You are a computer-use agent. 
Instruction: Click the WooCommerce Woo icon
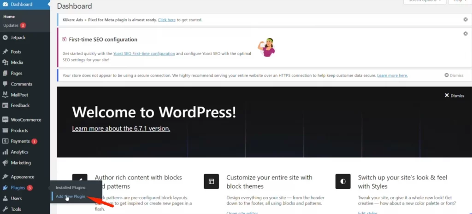(5, 120)
